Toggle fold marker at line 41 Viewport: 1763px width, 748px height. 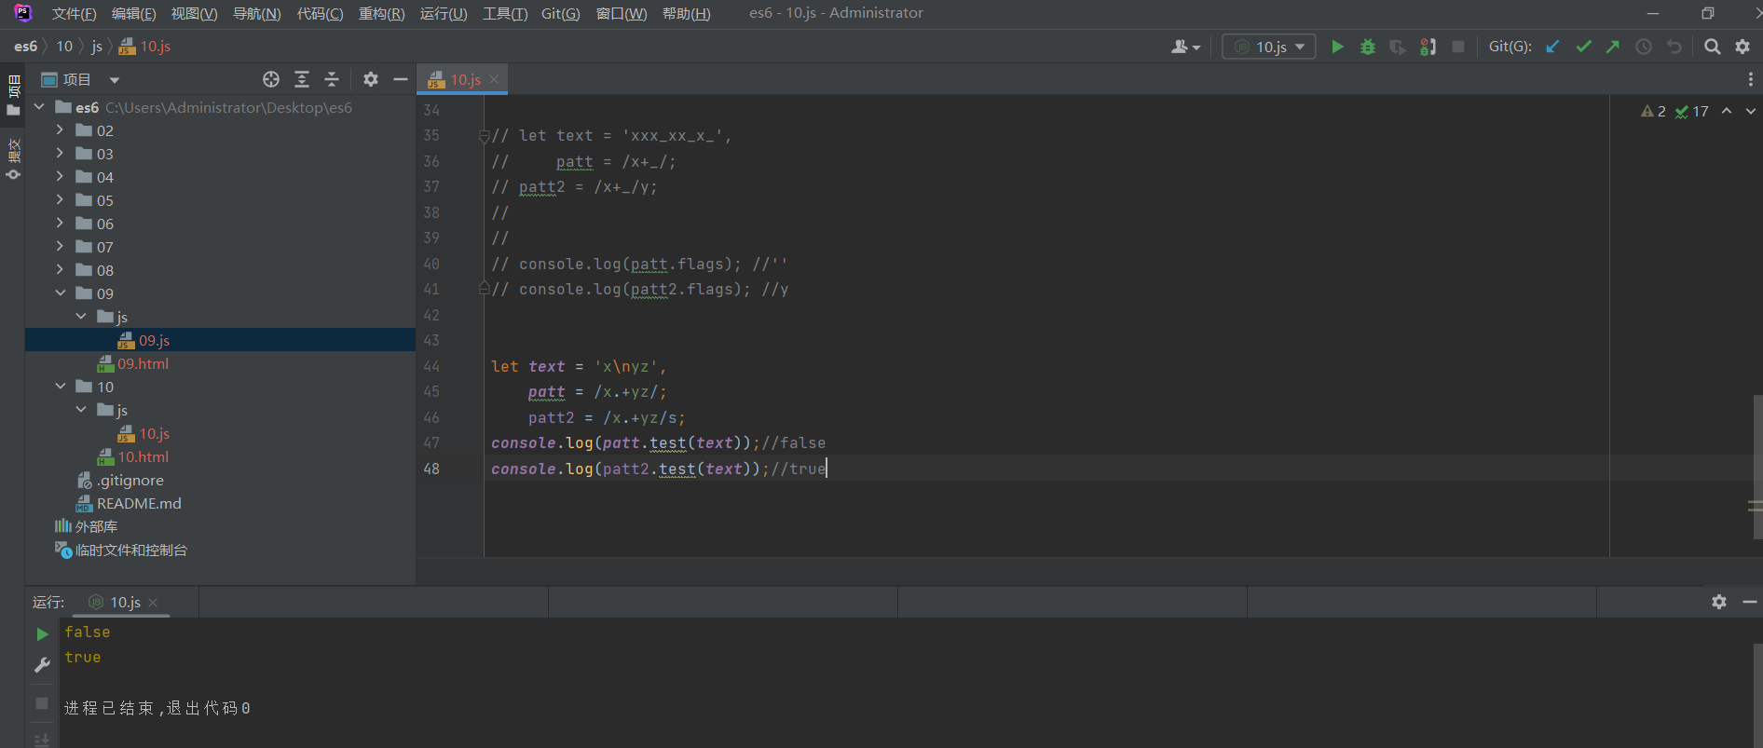point(484,289)
